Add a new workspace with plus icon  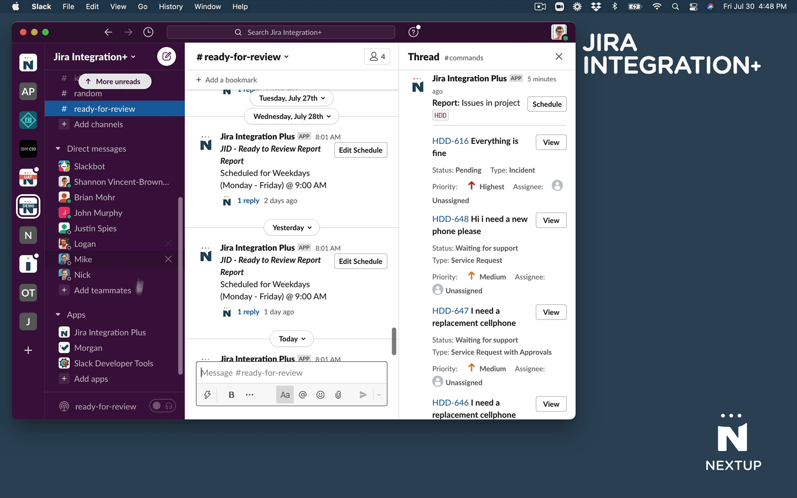click(28, 350)
